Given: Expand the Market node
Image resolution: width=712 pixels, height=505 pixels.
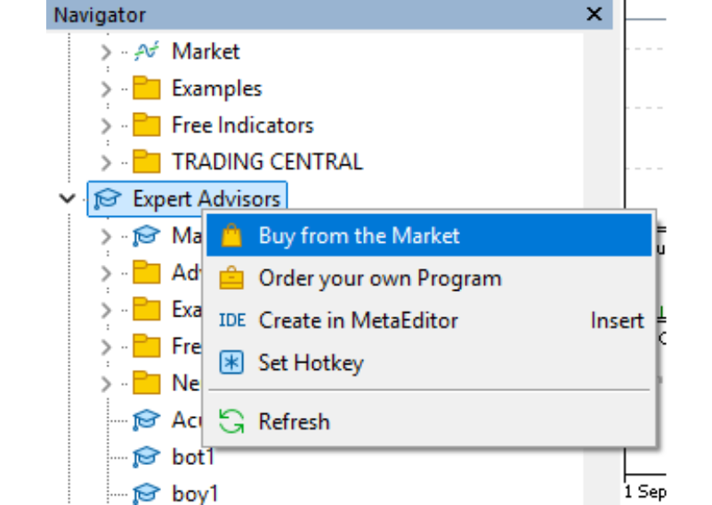Looking at the screenshot, I should pos(106,52).
